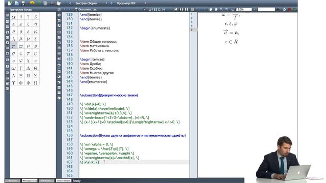Go to next document with the forward arrow
The width and height of the screenshot is (326, 183).
(x=69, y=9)
